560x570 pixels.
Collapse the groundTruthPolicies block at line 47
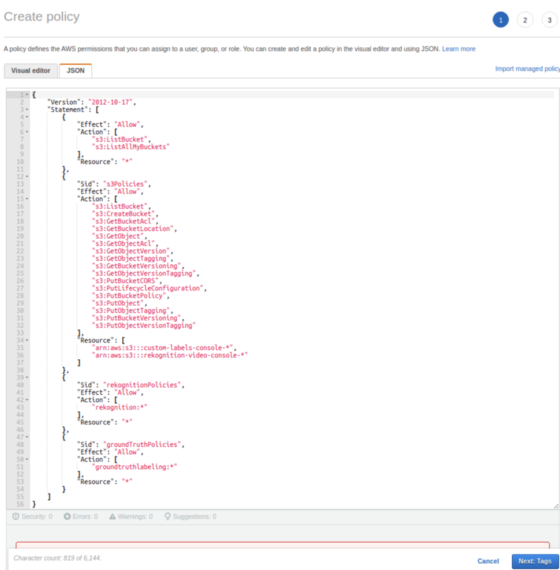coord(27,437)
